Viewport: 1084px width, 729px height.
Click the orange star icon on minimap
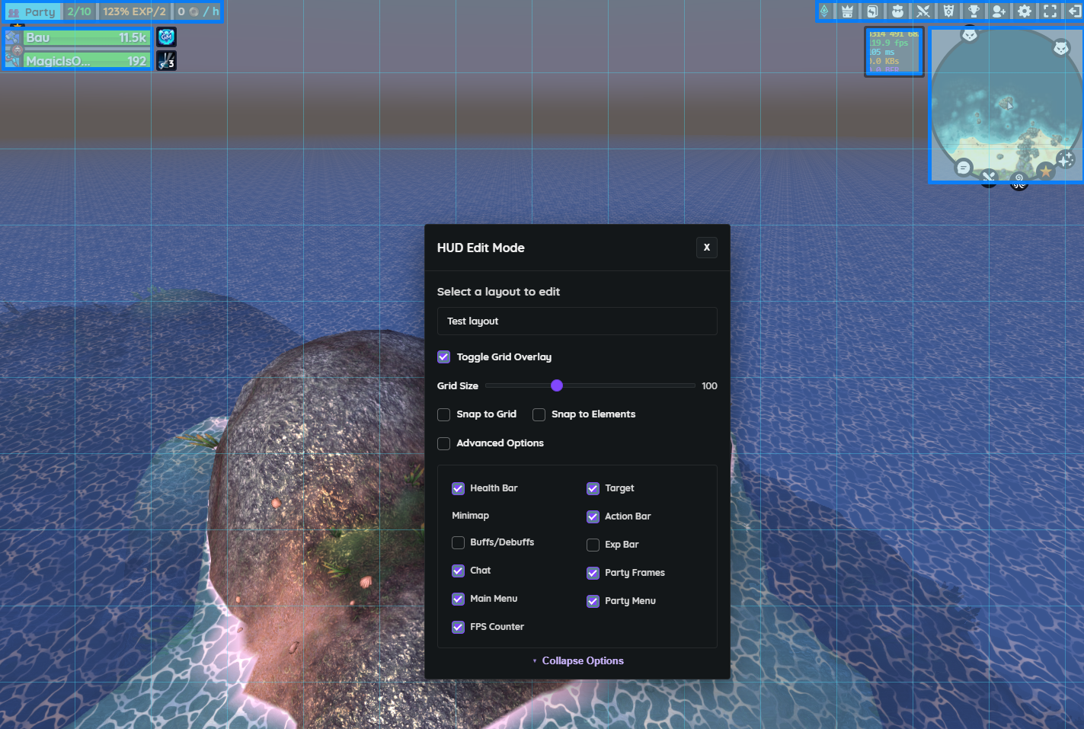click(x=1046, y=171)
